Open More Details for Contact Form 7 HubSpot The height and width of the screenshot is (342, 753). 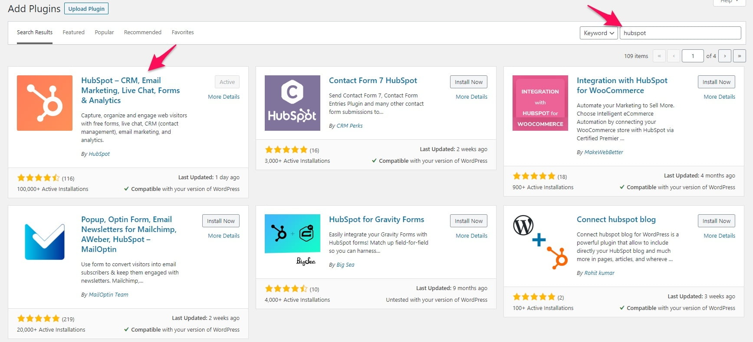[471, 97]
